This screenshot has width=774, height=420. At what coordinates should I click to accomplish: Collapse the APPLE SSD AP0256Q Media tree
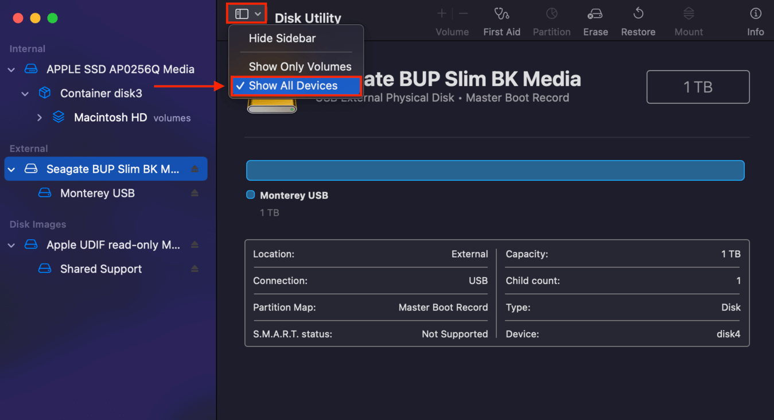(11, 69)
